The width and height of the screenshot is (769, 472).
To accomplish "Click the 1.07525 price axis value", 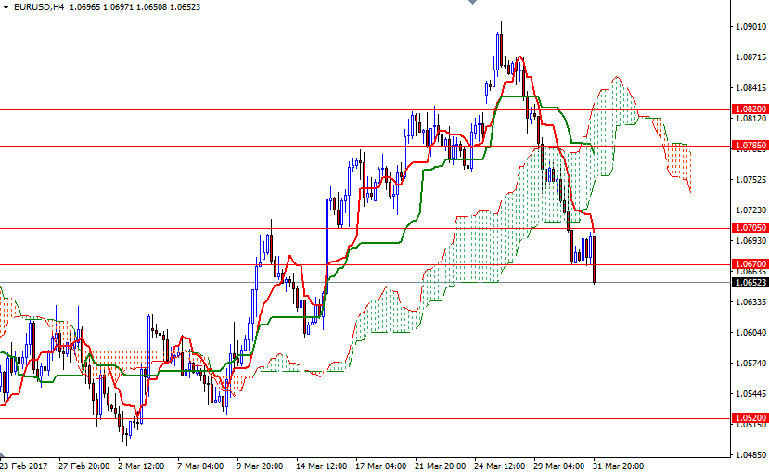I will point(750,179).
